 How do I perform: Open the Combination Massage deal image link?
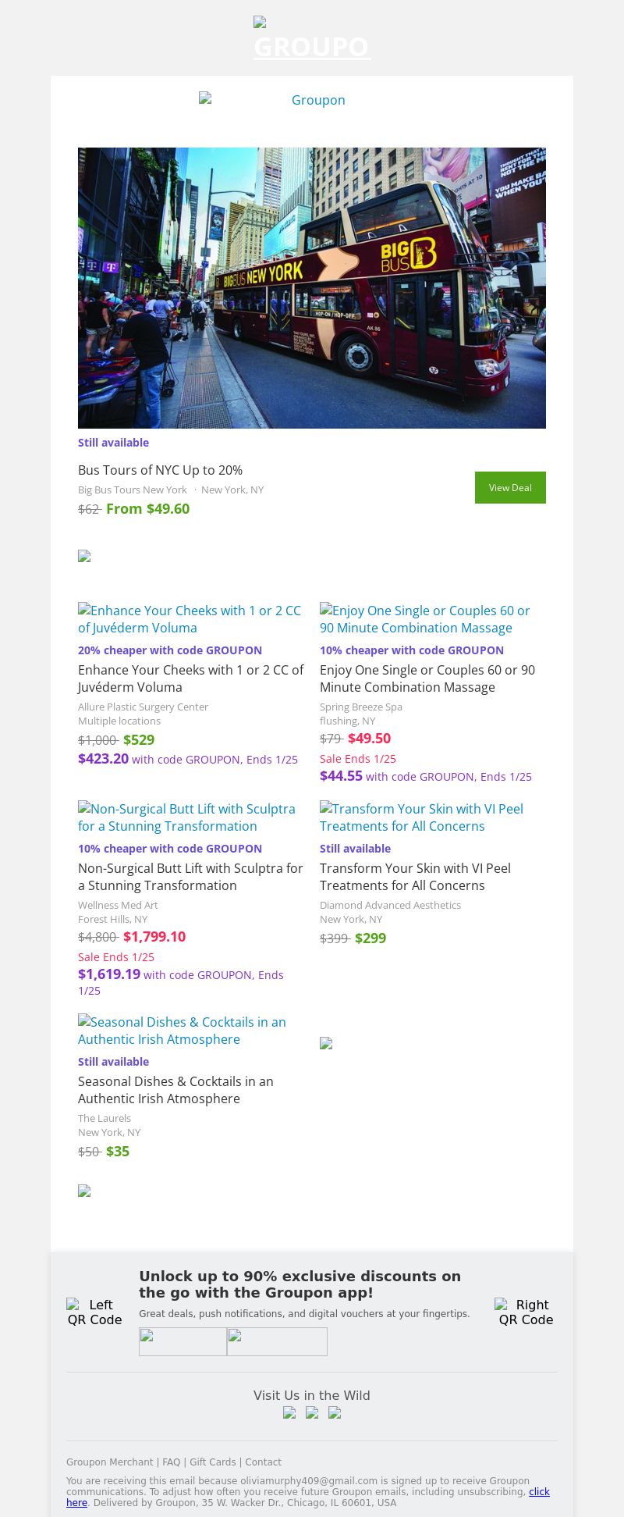pyautogui.click(x=425, y=619)
